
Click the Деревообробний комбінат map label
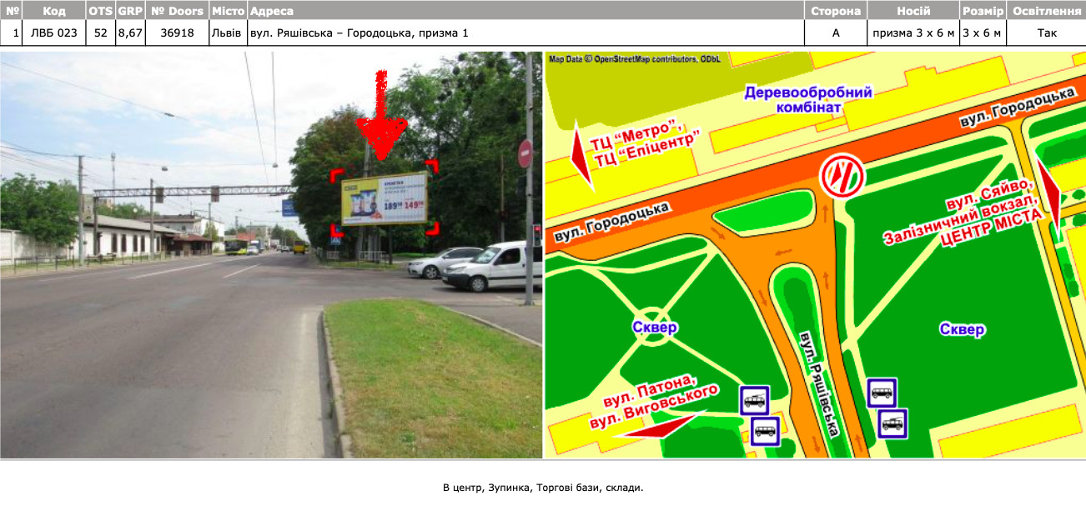(808, 100)
